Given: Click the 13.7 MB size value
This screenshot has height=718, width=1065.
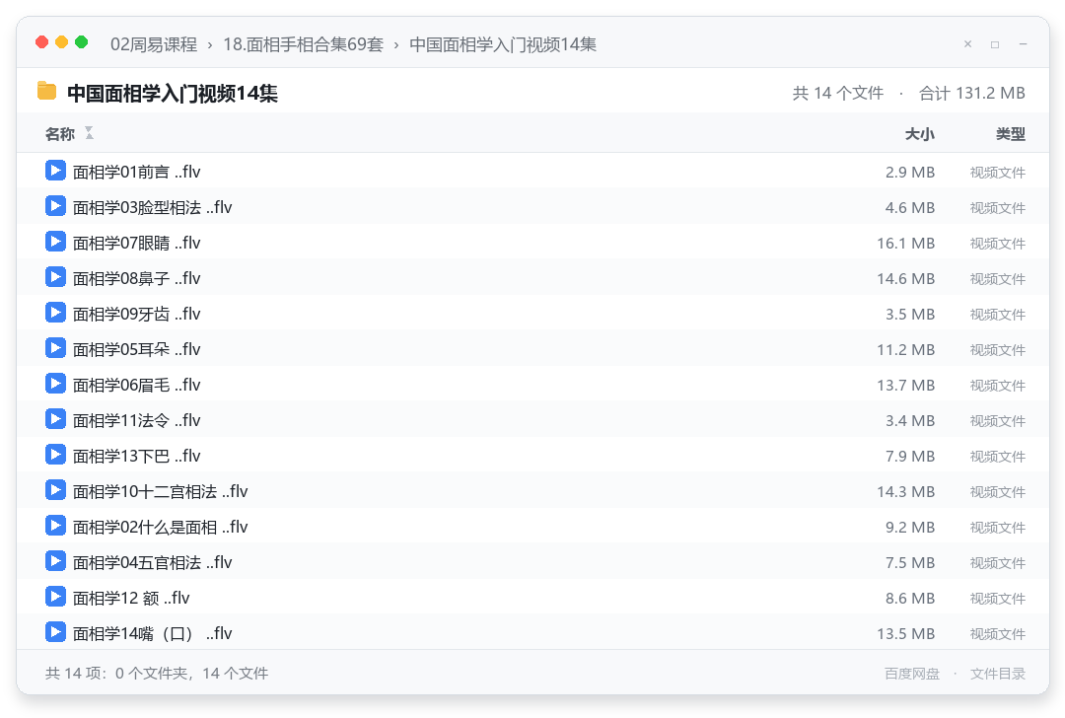Looking at the screenshot, I should [x=906, y=386].
